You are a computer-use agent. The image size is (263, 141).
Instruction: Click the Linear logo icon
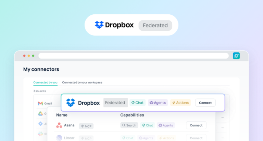point(59,138)
